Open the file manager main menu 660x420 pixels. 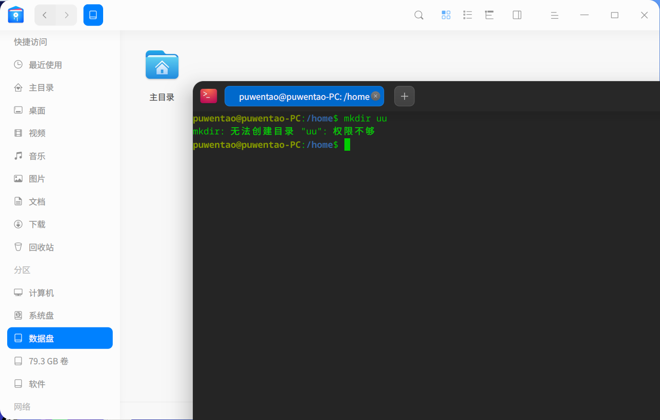[x=554, y=15]
